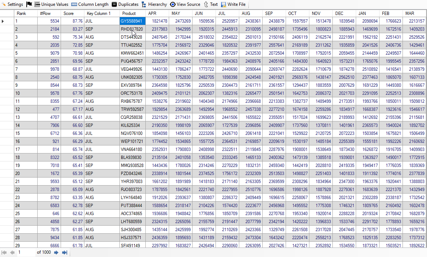The height and width of the screenshot is (257, 427).
Task: Open Unique Values tool
Action: pyautogui.click(x=51, y=4)
